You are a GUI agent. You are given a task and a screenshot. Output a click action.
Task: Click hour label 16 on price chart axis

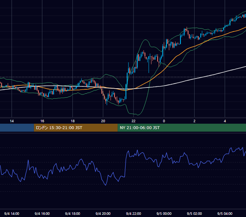click(42, 121)
